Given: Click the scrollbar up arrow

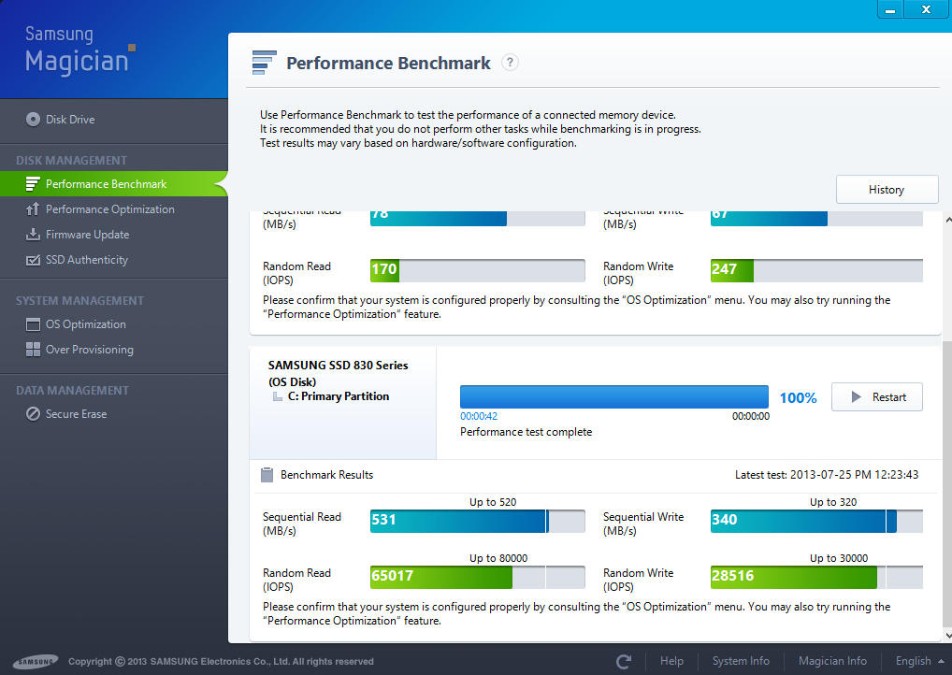Looking at the screenshot, I should (x=947, y=220).
